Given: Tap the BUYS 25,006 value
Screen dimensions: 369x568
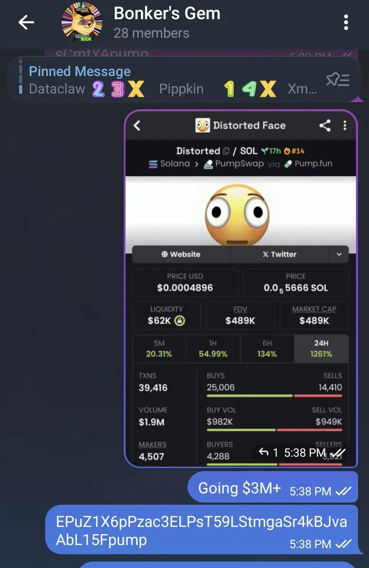Looking at the screenshot, I should [220, 387].
